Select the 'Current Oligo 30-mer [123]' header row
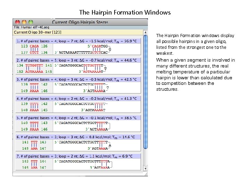This screenshot has width=250, height=187. (x=78, y=32)
